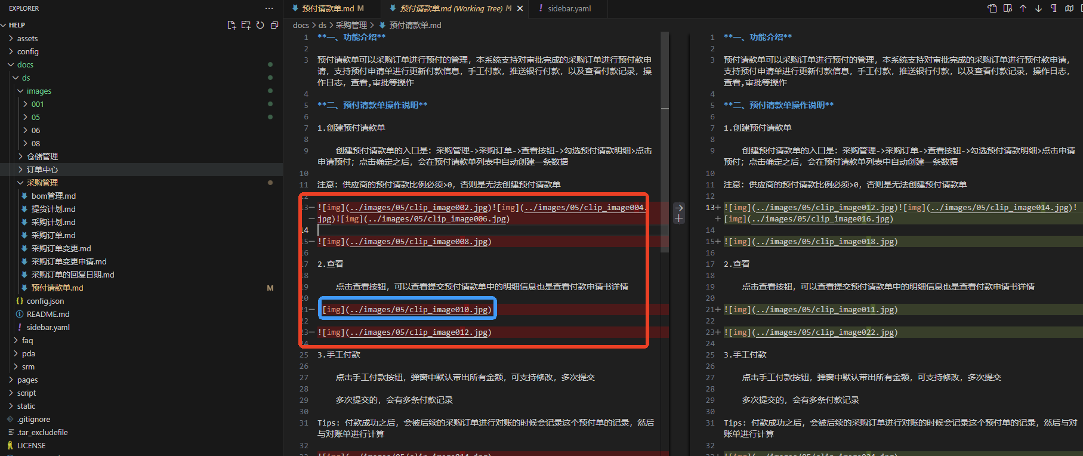
Task: Close the Working Tree diff tab
Action: (520, 8)
